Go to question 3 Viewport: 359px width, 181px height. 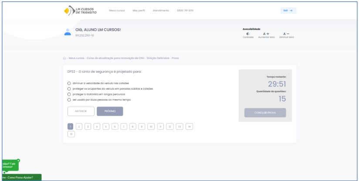(x=88, y=126)
